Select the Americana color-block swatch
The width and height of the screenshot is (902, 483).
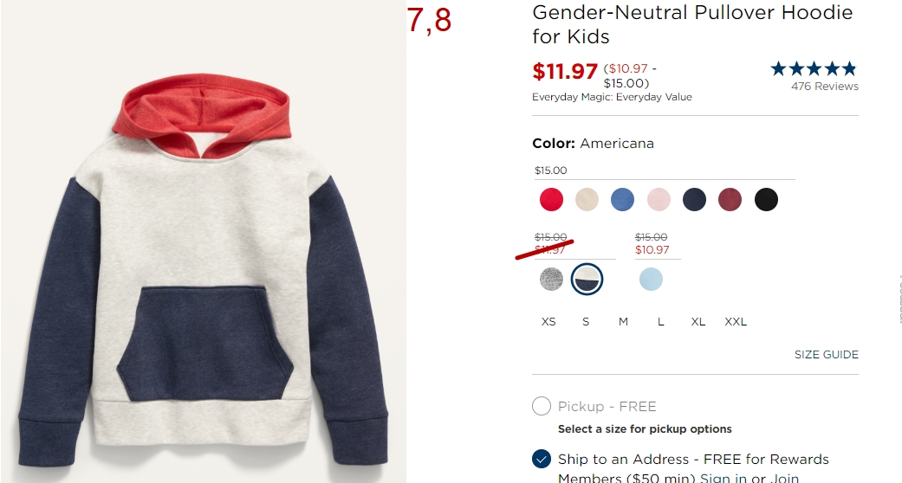click(x=587, y=280)
